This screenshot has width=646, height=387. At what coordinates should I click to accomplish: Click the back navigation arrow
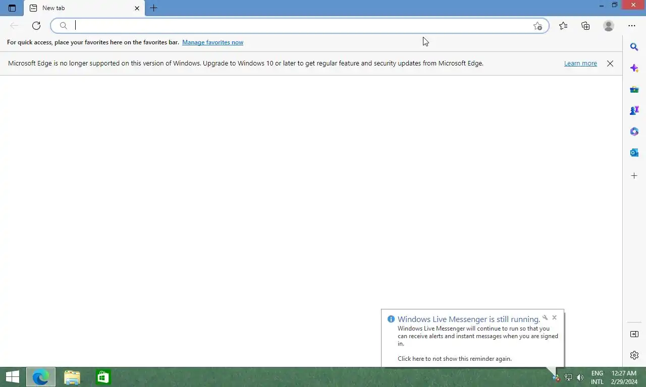(x=14, y=26)
